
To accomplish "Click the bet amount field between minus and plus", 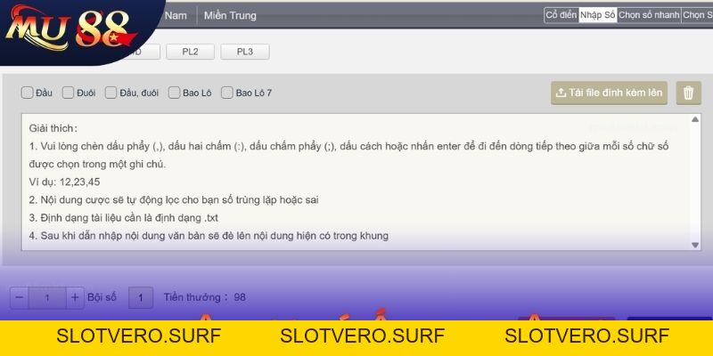I will [x=47, y=298].
